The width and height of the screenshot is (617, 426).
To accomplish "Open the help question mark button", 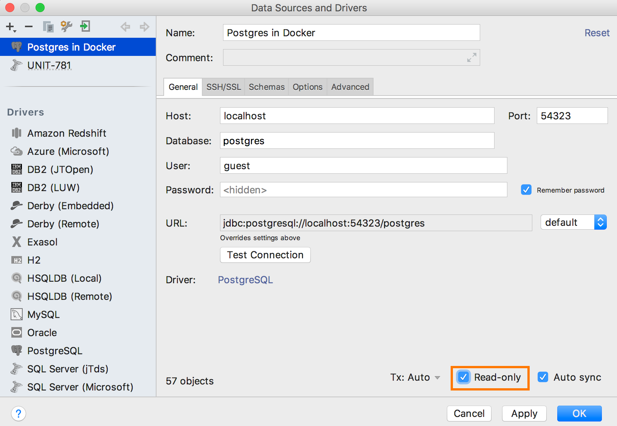I will point(19,414).
